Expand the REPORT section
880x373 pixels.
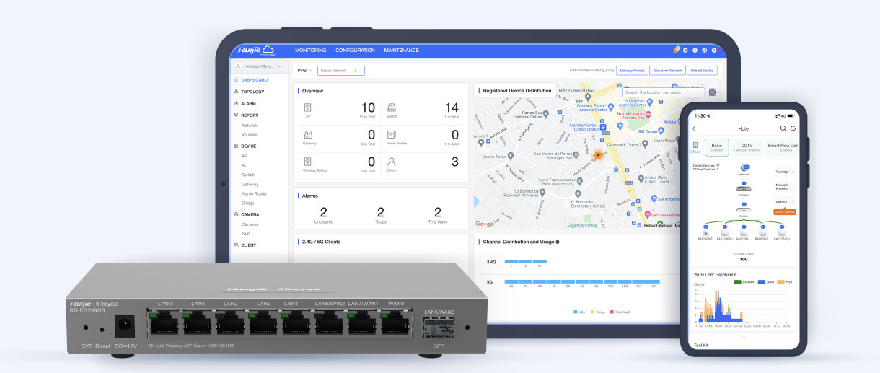[249, 115]
